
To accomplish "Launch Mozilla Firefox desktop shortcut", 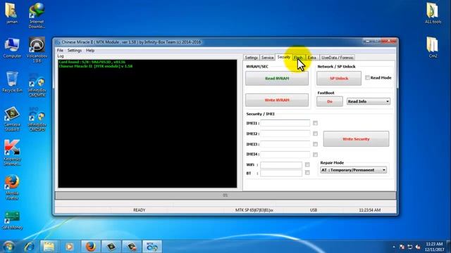I will point(12,187).
